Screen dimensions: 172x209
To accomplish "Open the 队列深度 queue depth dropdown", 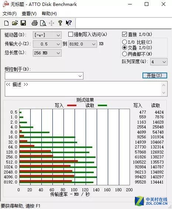I will click(x=159, y=62).
